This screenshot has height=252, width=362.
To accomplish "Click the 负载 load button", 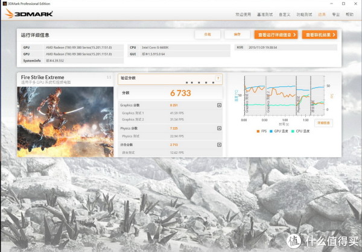I will point(208,34).
